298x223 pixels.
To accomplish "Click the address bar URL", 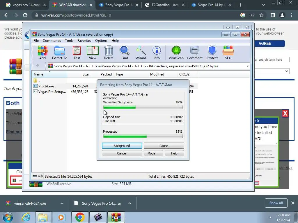I will [76, 15].
